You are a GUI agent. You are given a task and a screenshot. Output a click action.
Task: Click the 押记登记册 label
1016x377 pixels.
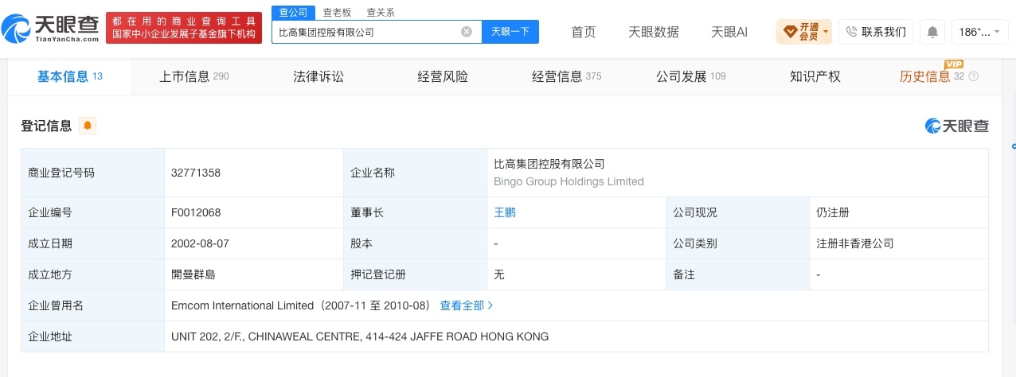(x=378, y=274)
